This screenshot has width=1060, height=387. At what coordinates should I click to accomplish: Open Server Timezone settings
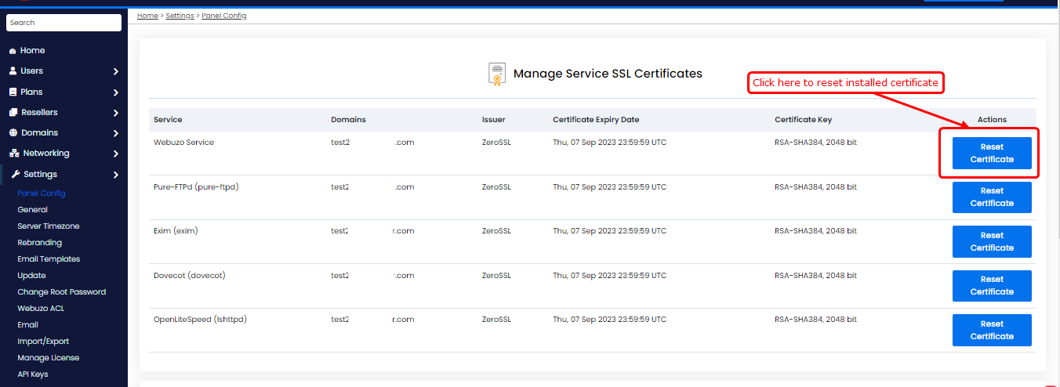pyautogui.click(x=48, y=226)
